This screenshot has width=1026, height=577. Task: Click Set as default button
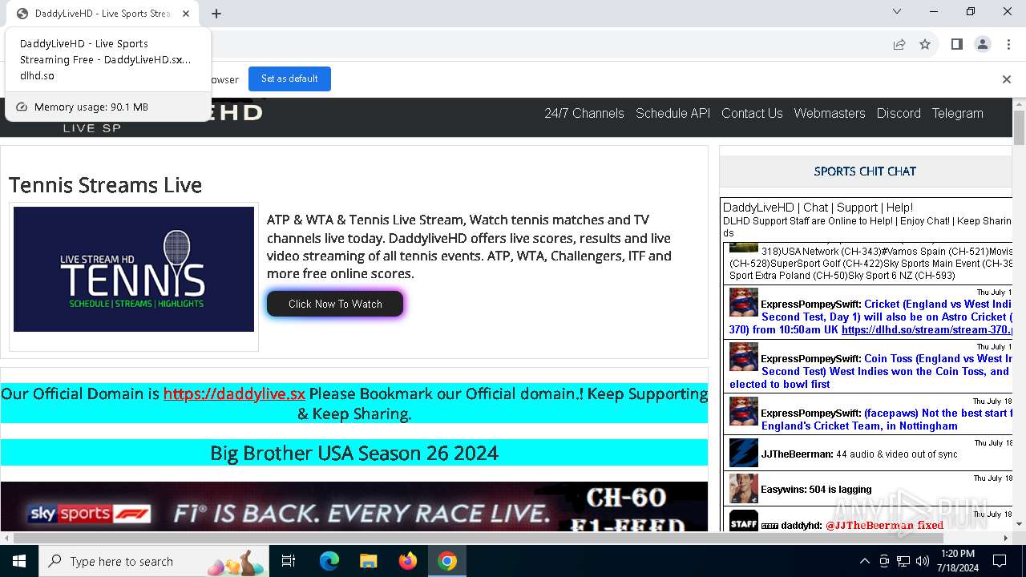[289, 79]
